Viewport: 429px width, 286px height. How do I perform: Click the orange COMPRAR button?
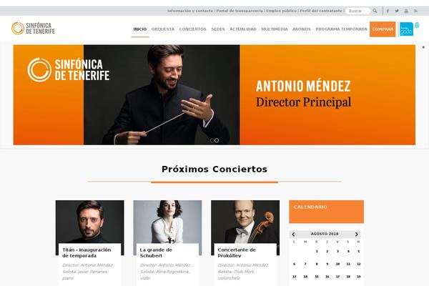(x=383, y=29)
